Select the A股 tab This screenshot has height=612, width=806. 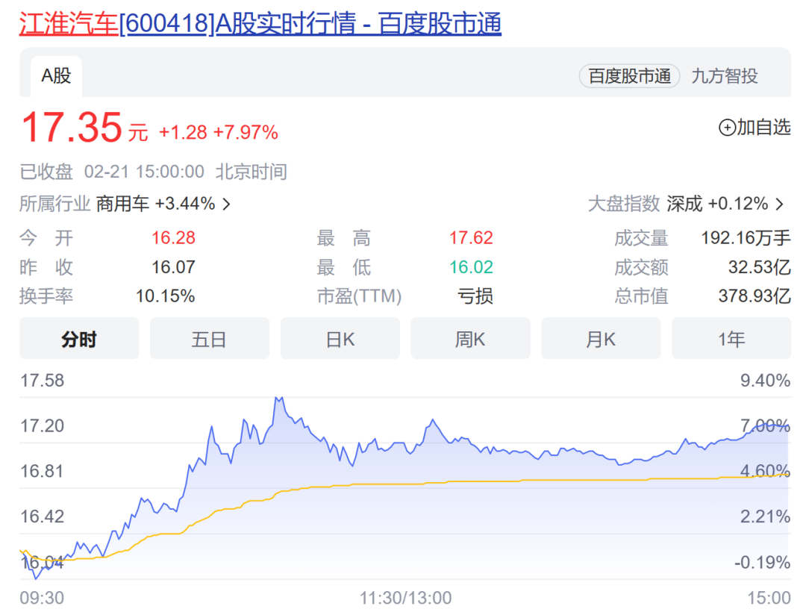(56, 76)
